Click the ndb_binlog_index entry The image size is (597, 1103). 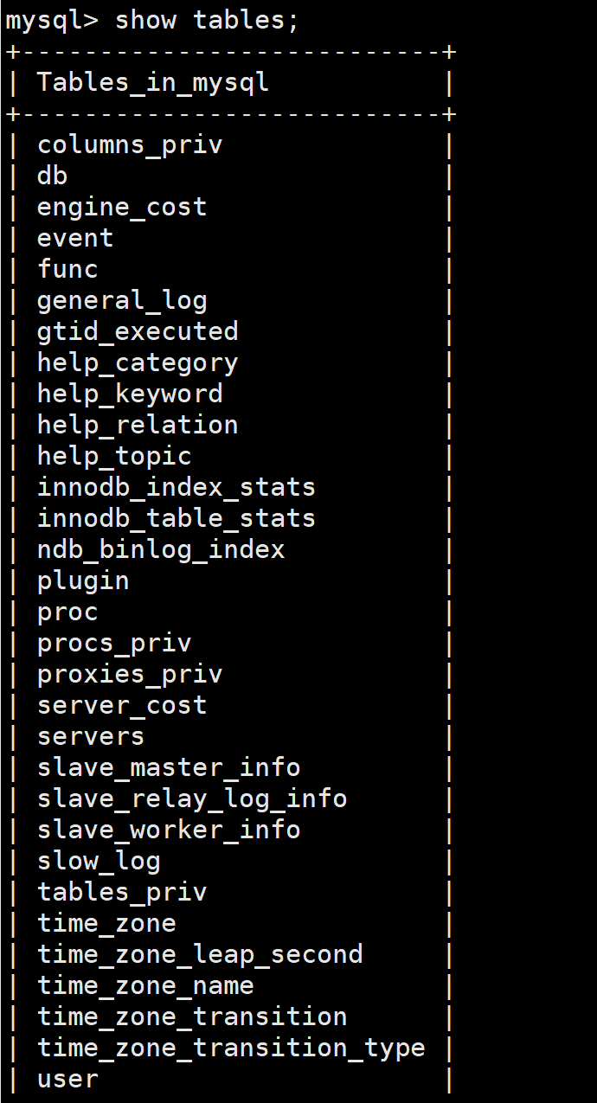tap(161, 549)
